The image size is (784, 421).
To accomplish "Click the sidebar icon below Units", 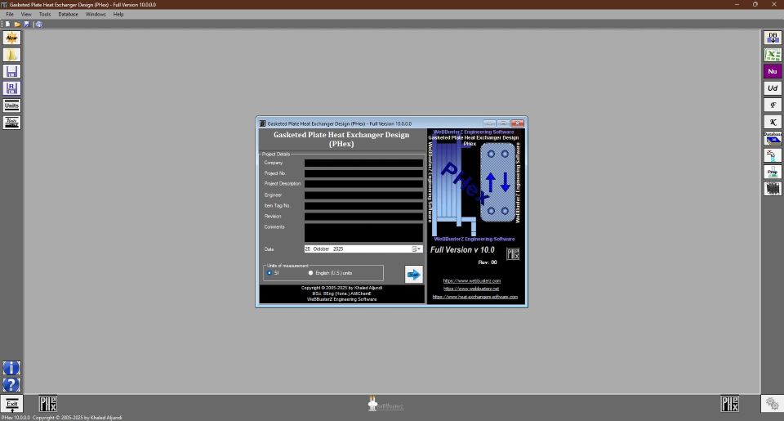I will point(11,122).
